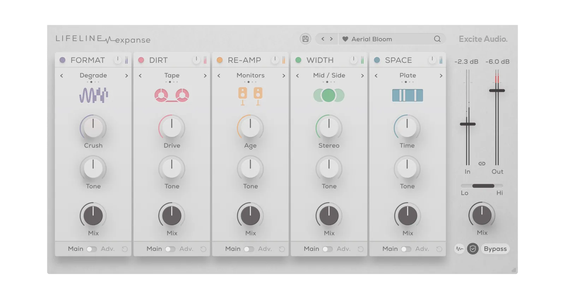Reset the DIRT module
The image size is (565, 299).
click(203, 249)
